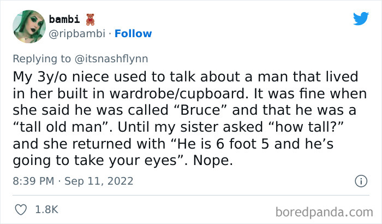Open the tweet info circle icon
Viewport: 382px width, 224px height.
click(360, 180)
